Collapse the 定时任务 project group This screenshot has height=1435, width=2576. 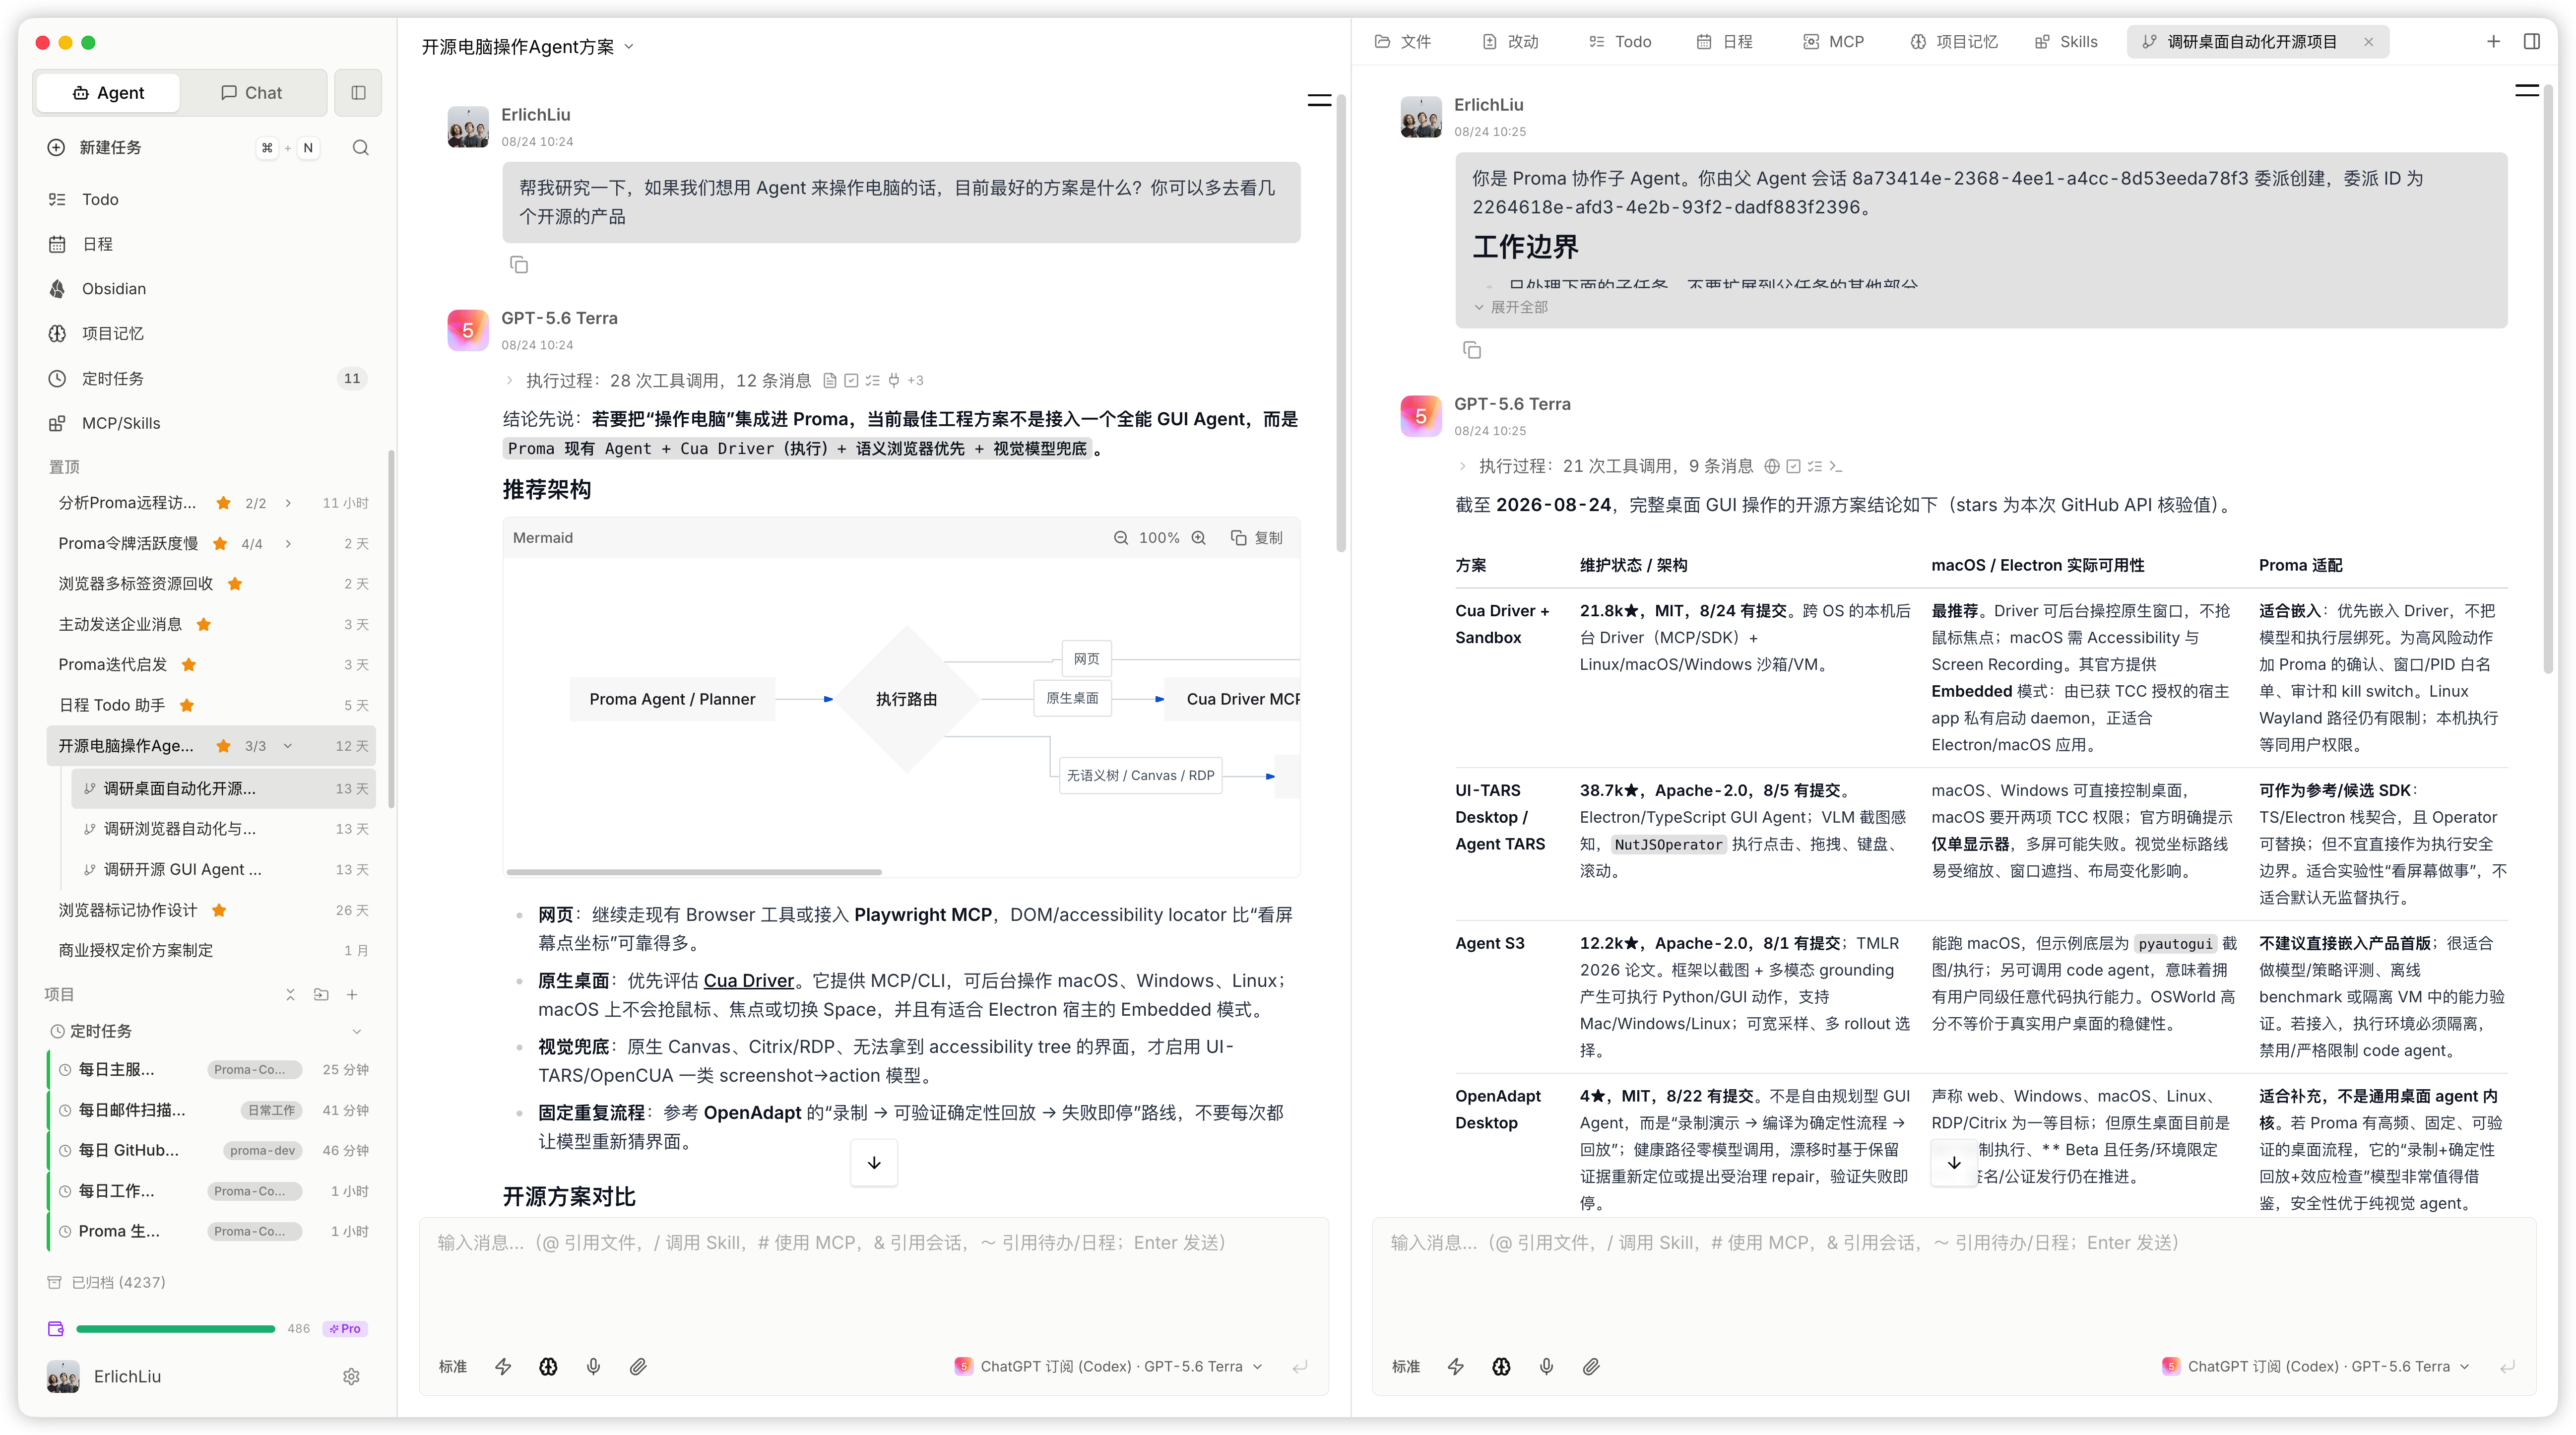[x=356, y=1031]
